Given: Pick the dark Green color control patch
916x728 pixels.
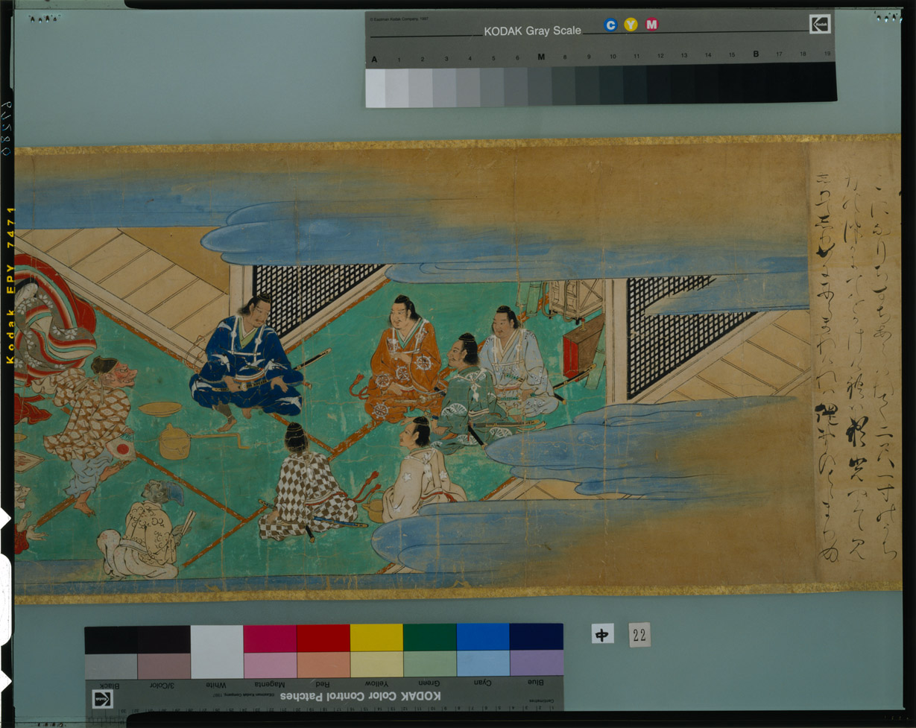Looking at the screenshot, I should [430, 638].
